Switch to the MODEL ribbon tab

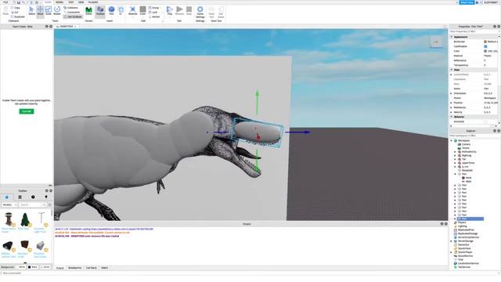(59, 2)
